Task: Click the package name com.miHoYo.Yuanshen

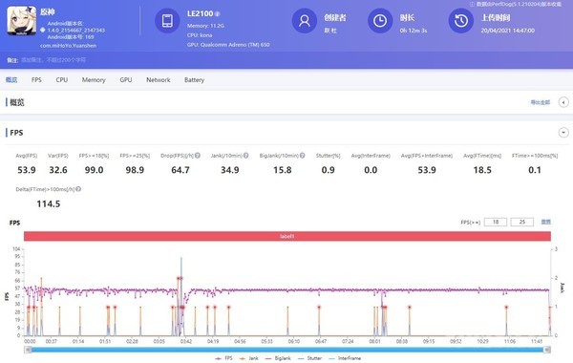Action: [x=69, y=46]
